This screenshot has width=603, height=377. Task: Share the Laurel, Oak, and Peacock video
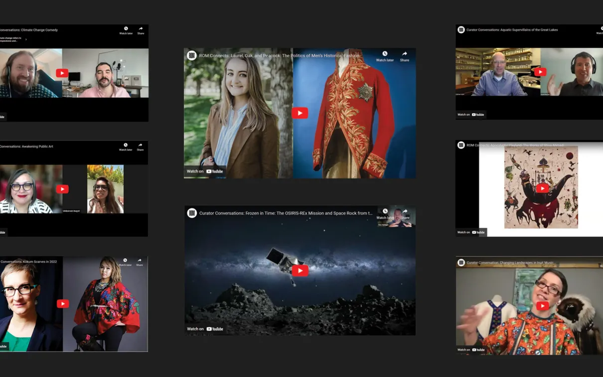[x=405, y=56]
